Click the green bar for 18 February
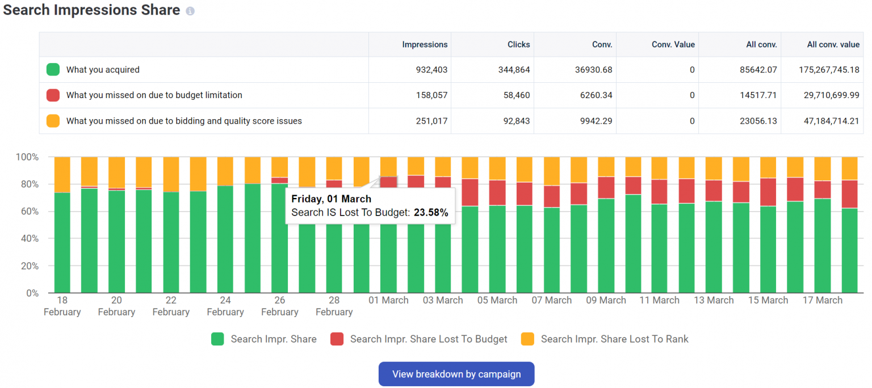The image size is (872, 388). (x=61, y=244)
